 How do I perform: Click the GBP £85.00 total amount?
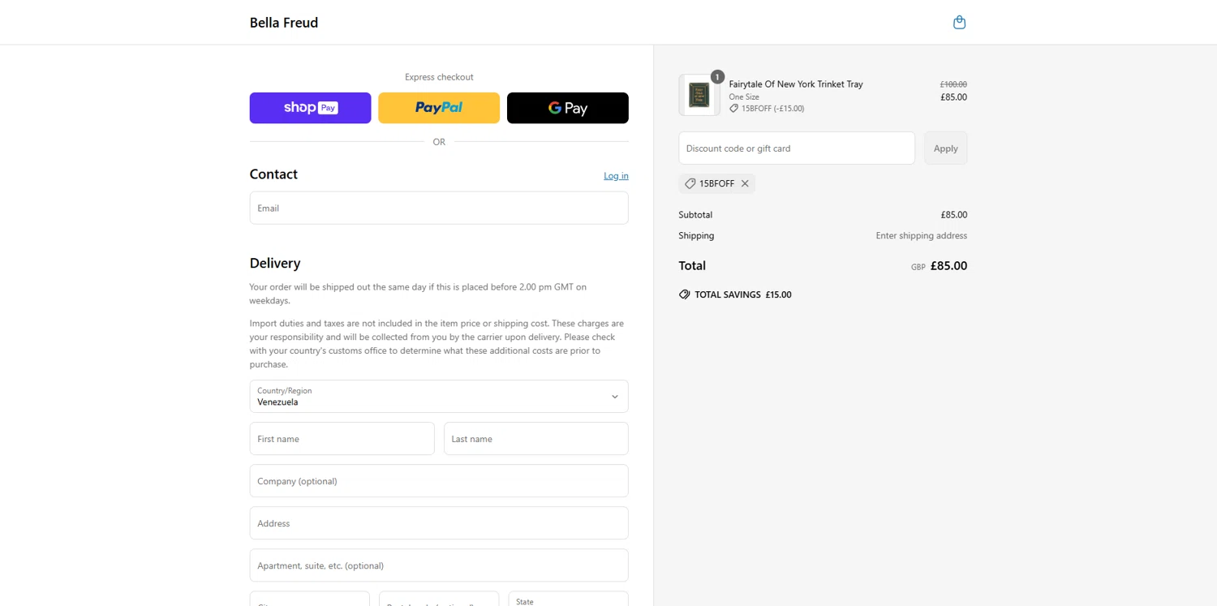click(x=939, y=266)
